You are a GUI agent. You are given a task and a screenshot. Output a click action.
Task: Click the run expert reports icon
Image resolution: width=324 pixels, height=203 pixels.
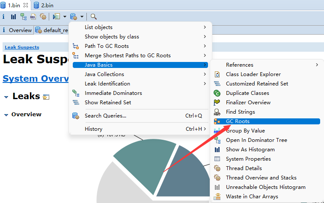(x=56, y=17)
